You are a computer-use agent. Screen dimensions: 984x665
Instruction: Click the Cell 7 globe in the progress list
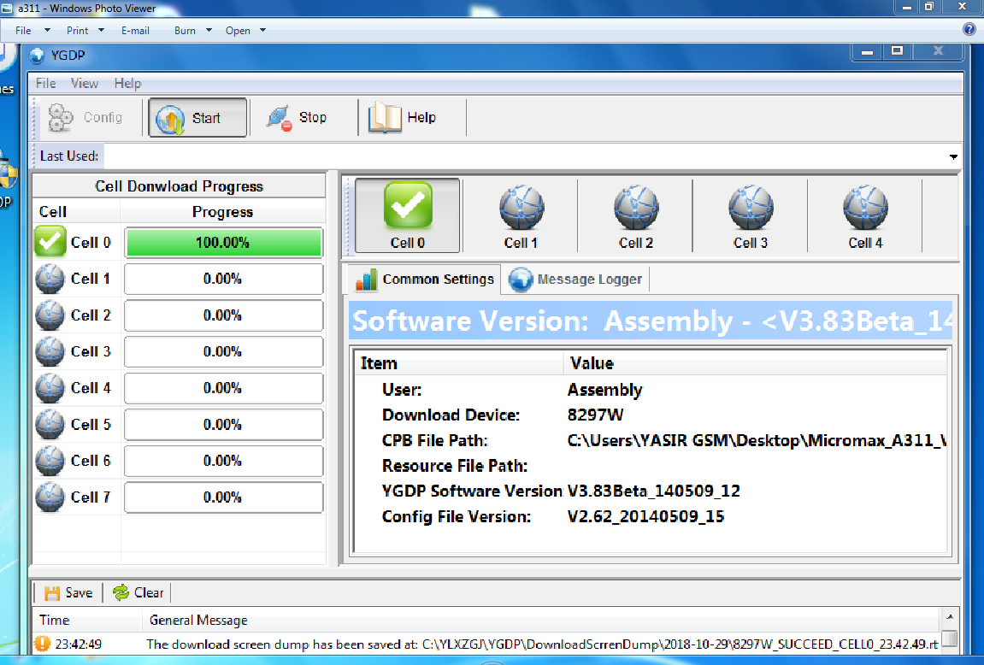pyautogui.click(x=50, y=497)
